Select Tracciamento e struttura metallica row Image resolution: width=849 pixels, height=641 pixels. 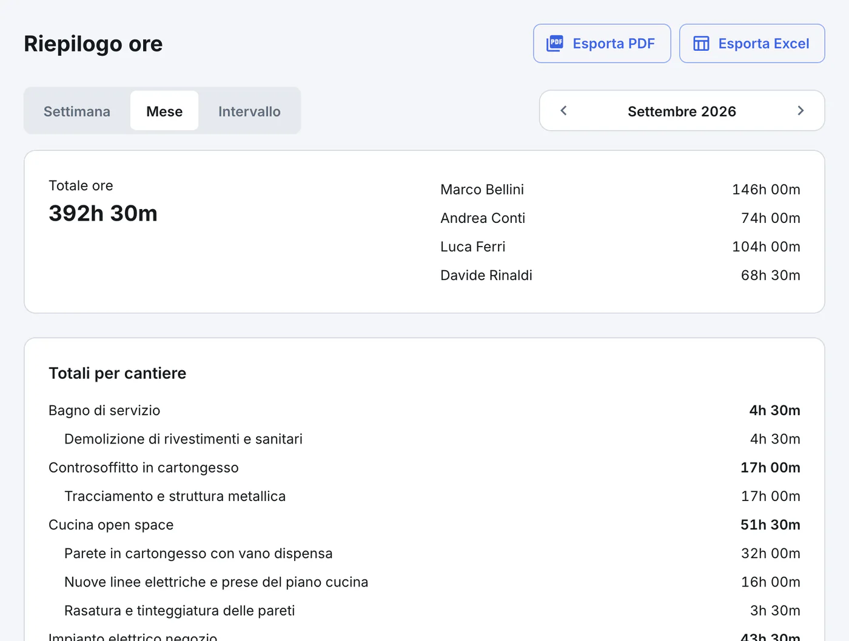click(x=424, y=496)
